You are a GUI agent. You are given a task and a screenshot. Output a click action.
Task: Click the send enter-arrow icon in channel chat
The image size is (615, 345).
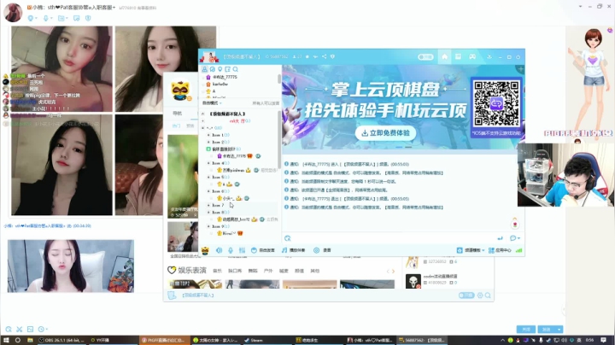[x=500, y=238]
